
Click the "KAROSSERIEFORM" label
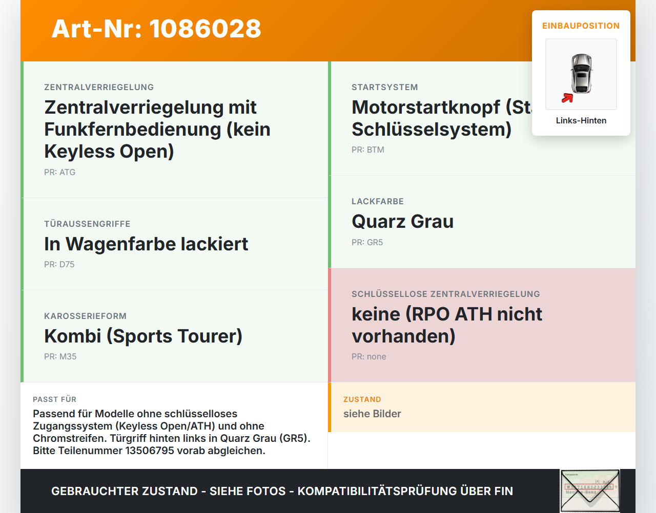(85, 316)
